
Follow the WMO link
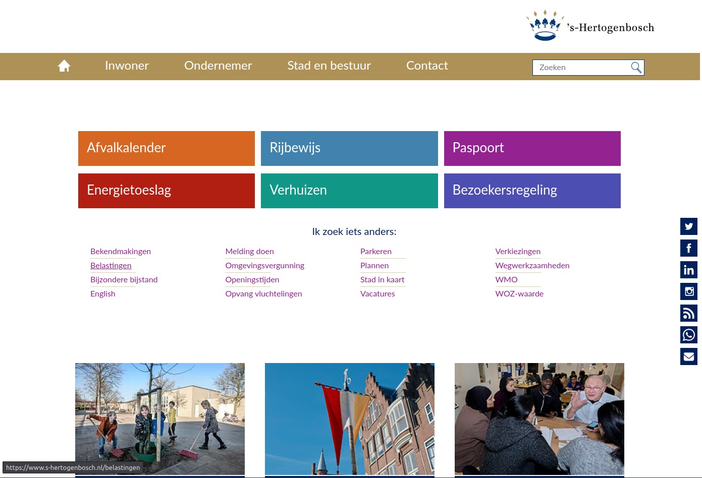point(507,279)
